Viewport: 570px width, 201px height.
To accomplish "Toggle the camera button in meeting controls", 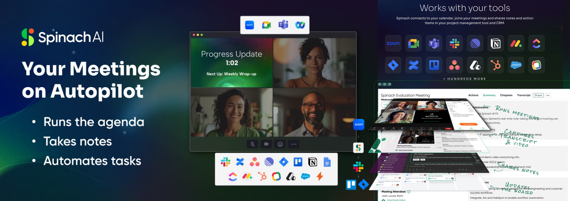I will tap(266, 144).
